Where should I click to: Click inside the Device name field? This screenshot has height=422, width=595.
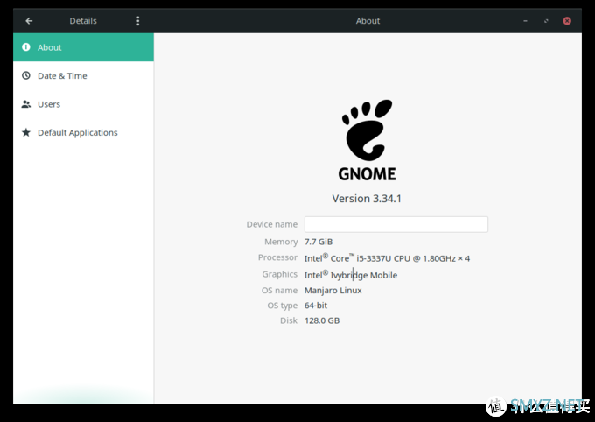point(396,224)
